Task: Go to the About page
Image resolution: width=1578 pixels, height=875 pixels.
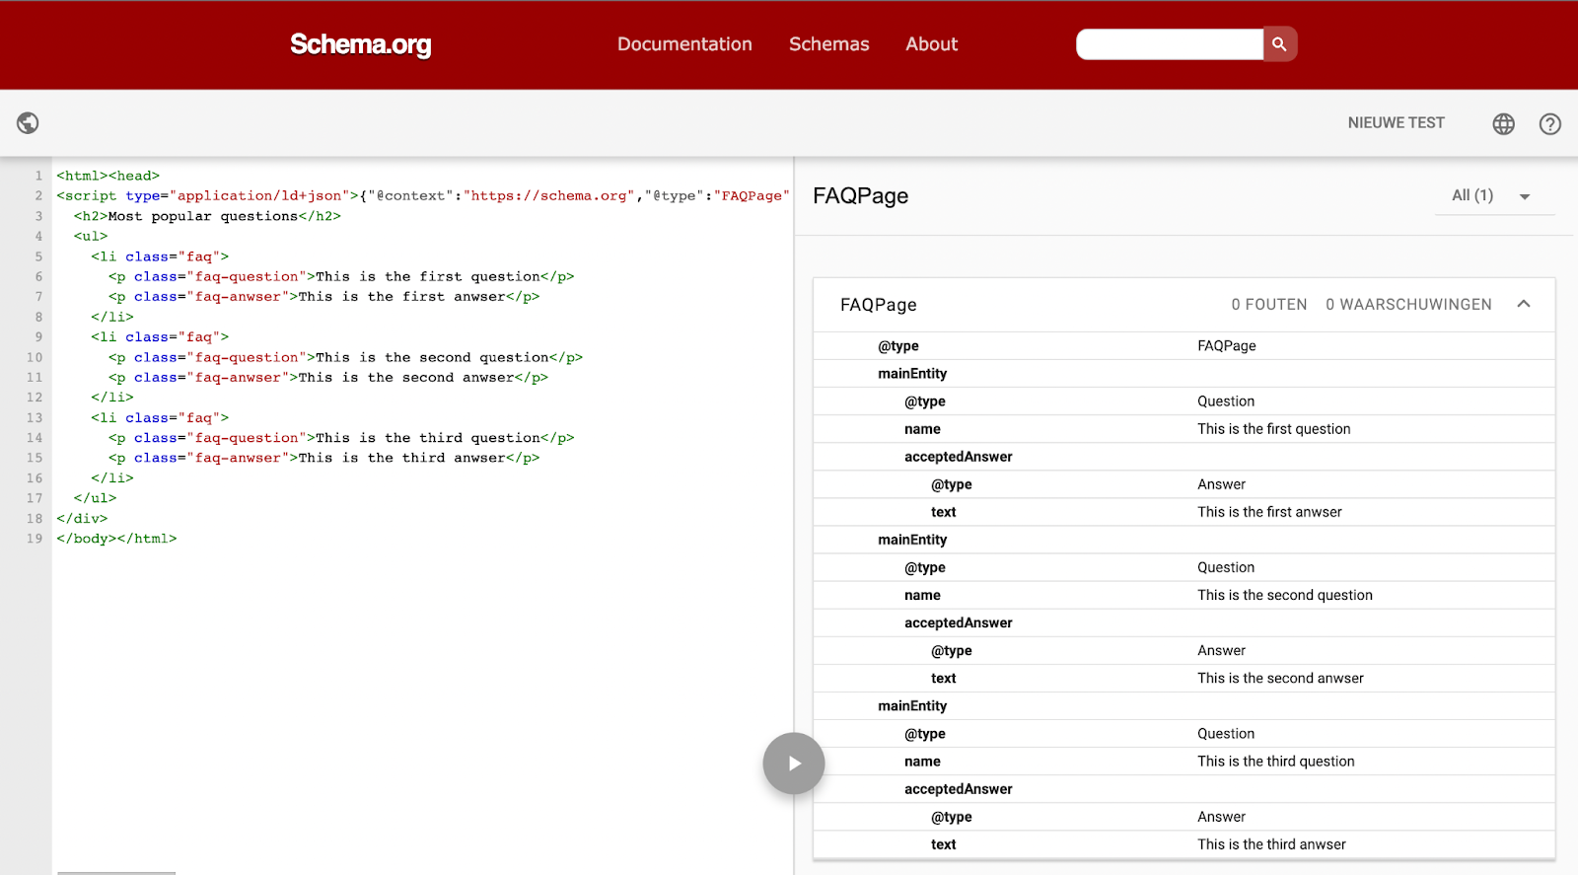Action: click(x=931, y=44)
